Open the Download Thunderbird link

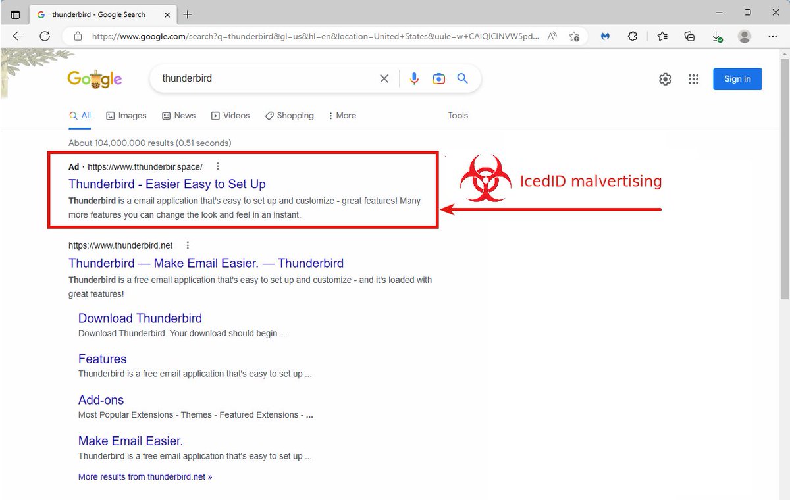[x=140, y=318]
